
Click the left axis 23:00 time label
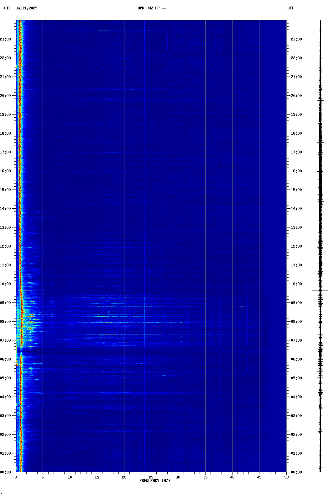[x=6, y=39]
